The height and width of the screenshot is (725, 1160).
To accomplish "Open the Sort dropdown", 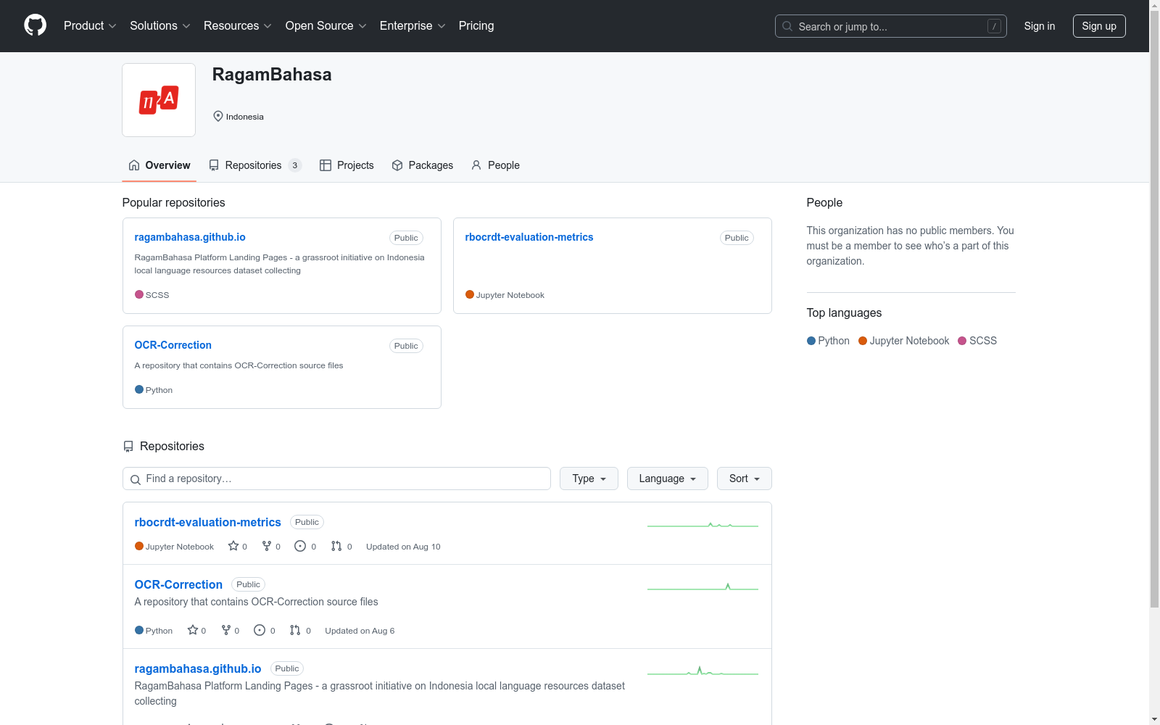I will click(744, 478).
